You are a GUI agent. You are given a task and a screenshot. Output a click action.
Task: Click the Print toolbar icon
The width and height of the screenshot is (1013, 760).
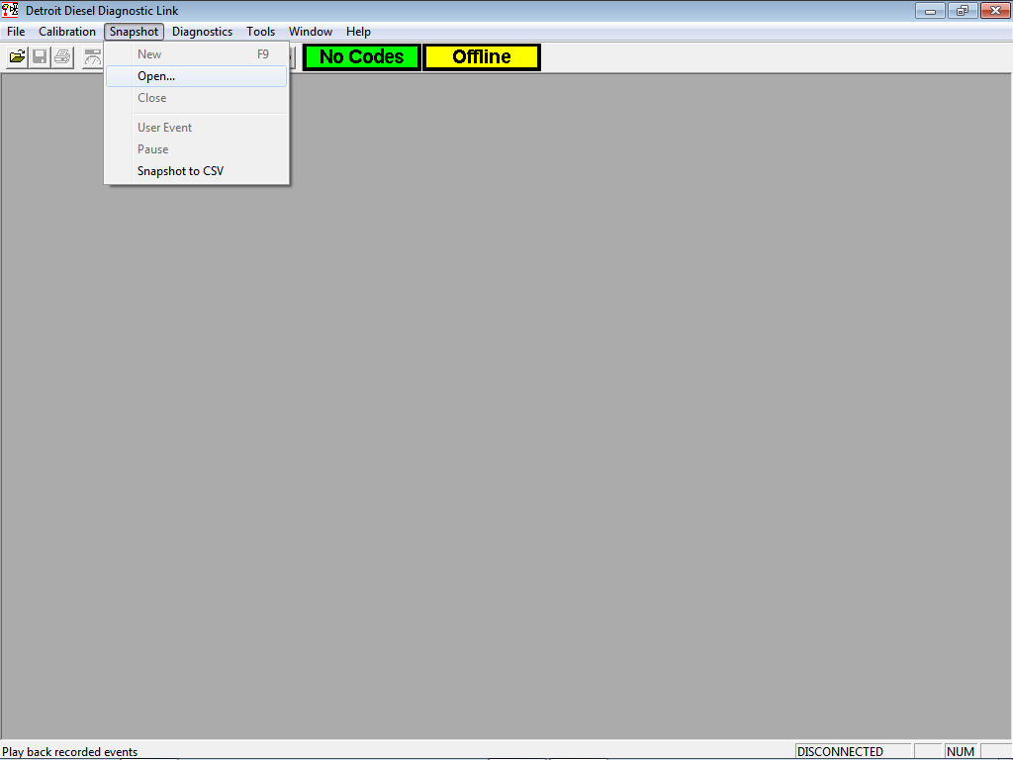[61, 56]
